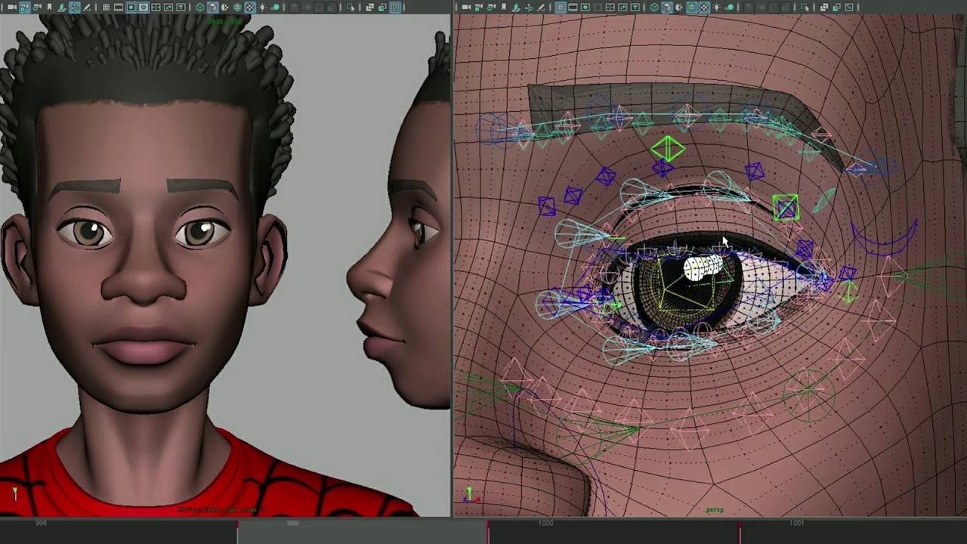
Task: Click Use Default Material in persp viewport toolbar
Action: coord(679,8)
